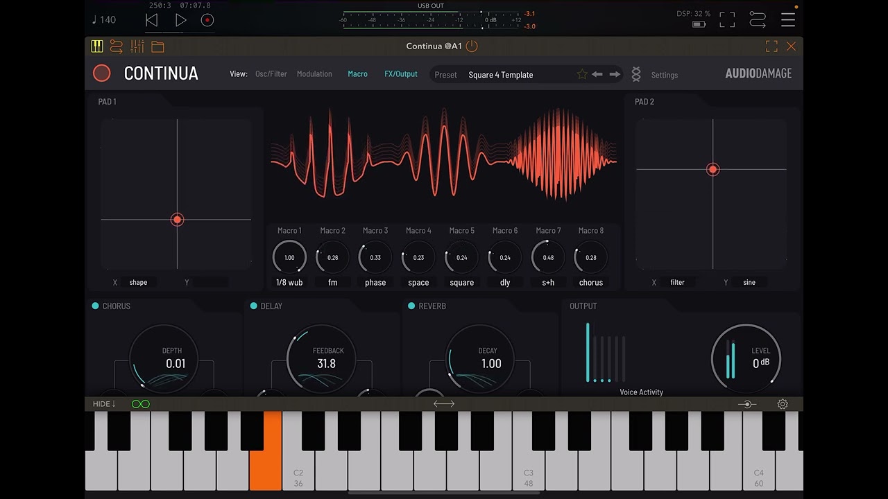Switch to the FX/Output view

tap(401, 74)
